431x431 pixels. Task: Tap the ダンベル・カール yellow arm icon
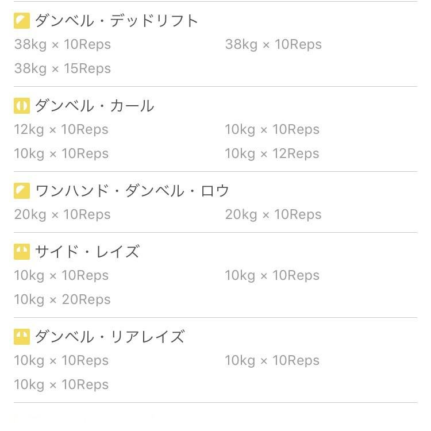pos(22,106)
